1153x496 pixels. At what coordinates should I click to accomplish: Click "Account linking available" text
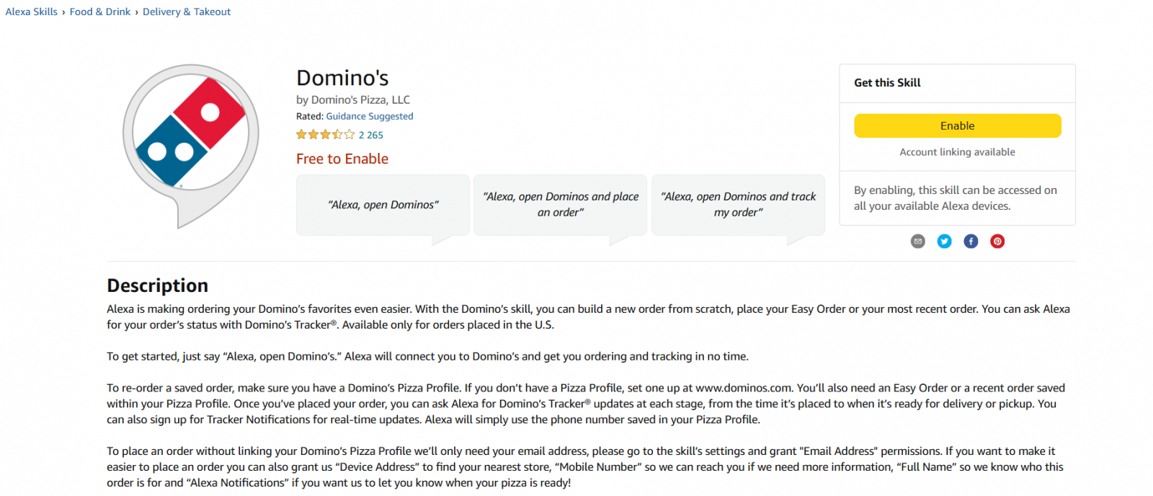(957, 152)
